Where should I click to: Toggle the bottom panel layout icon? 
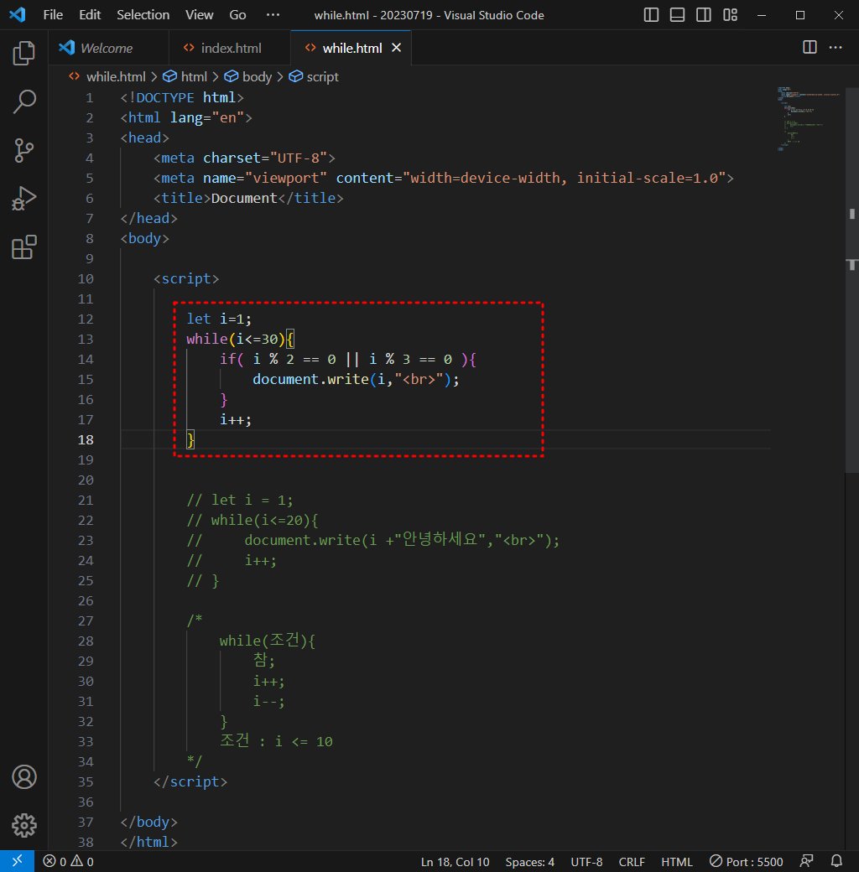tap(677, 15)
